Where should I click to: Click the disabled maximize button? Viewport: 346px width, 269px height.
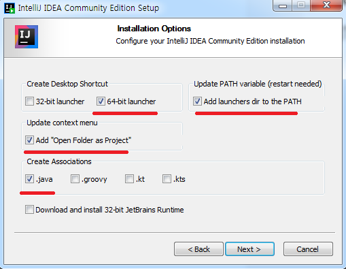point(301,5)
